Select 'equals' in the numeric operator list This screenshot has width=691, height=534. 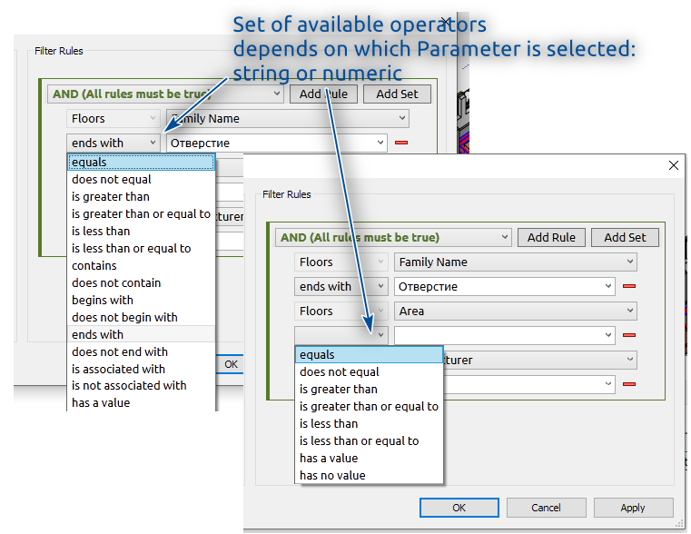(x=369, y=355)
